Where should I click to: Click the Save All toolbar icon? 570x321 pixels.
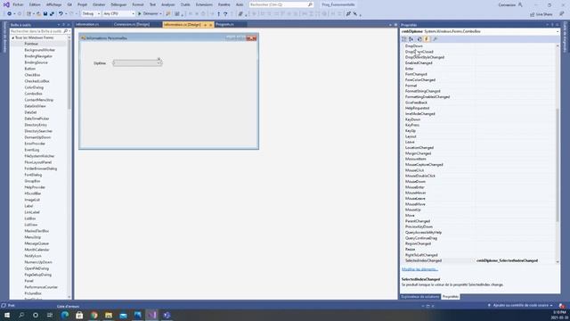[52, 14]
